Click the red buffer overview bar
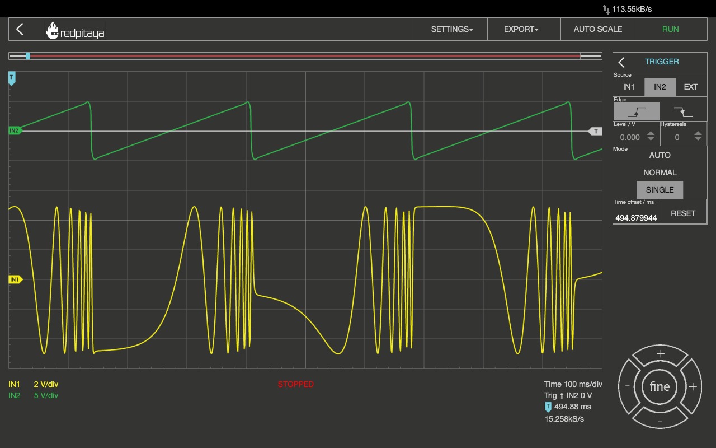Image resolution: width=716 pixels, height=448 pixels. [x=305, y=56]
